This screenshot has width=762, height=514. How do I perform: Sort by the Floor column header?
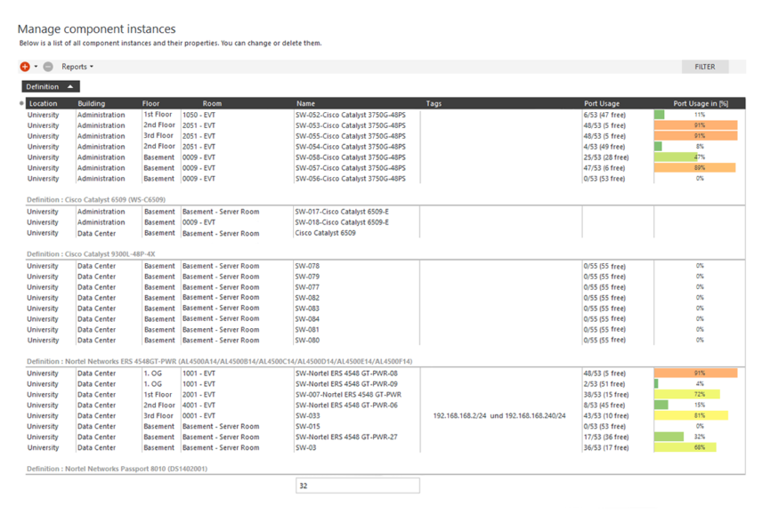click(150, 103)
